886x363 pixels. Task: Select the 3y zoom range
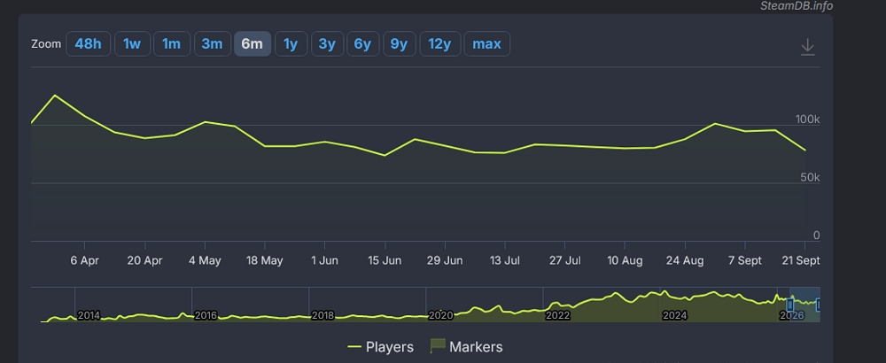coord(327,44)
